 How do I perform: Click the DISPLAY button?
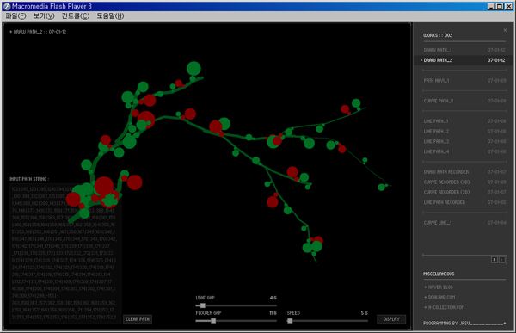pyautogui.click(x=391, y=319)
